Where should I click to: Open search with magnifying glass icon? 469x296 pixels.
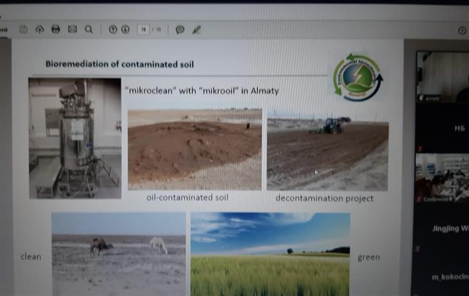pos(88,29)
